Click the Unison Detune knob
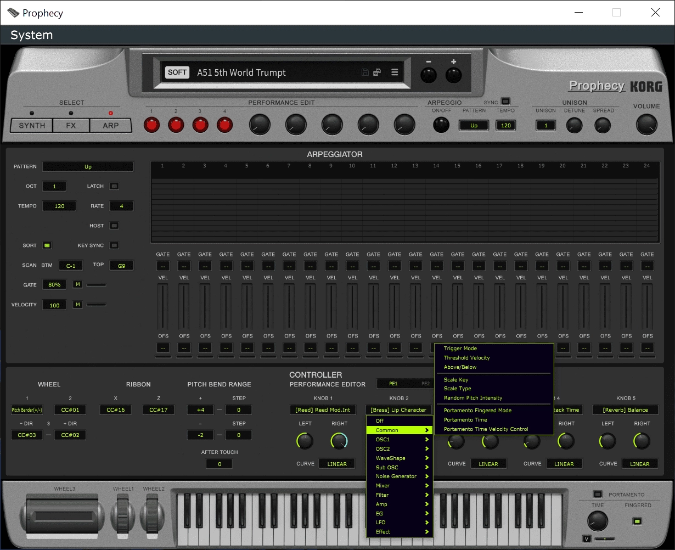675x550 pixels. pos(575,126)
